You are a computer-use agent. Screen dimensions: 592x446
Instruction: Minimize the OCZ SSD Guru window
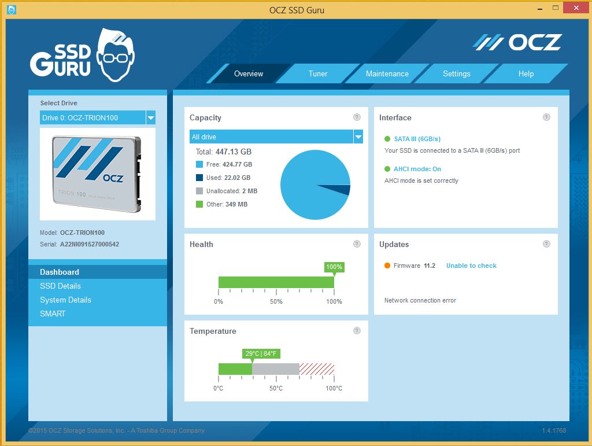540,8
